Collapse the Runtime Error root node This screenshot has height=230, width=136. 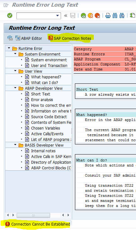(9, 48)
